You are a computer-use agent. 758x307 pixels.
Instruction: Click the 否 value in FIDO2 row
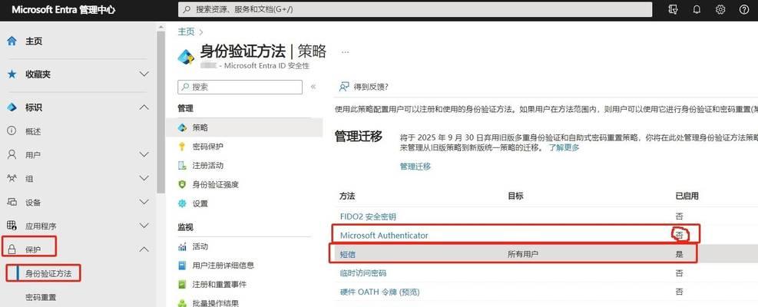pyautogui.click(x=679, y=216)
